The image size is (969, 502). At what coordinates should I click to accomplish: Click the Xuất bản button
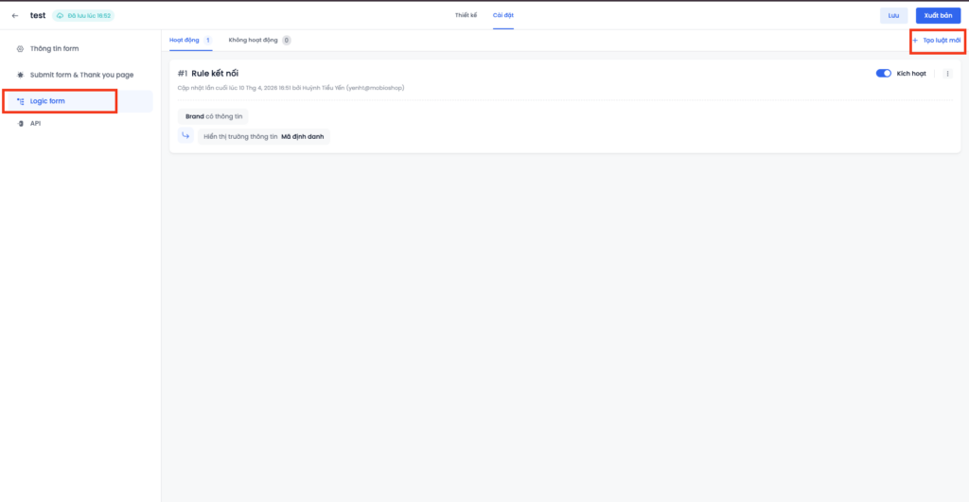pyautogui.click(x=938, y=15)
